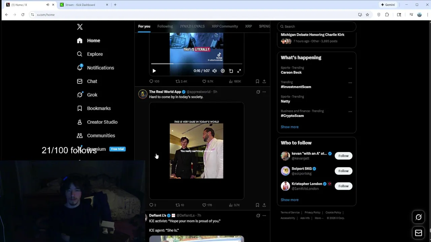431x242 pixels.
Task: Switch to XRP tab
Action: (x=248, y=26)
